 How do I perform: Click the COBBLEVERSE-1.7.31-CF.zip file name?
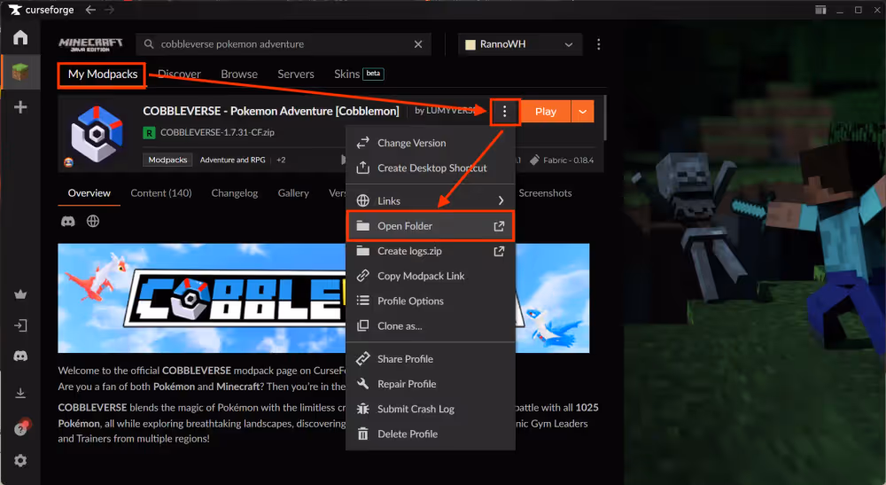[217, 132]
